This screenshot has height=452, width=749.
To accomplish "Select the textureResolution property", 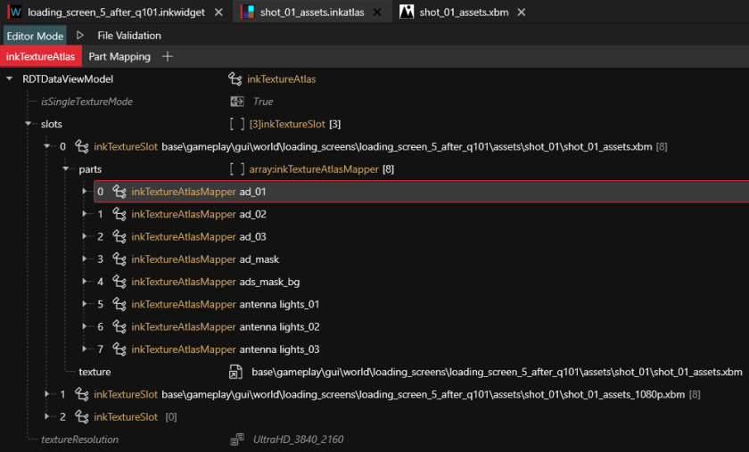I will point(79,440).
